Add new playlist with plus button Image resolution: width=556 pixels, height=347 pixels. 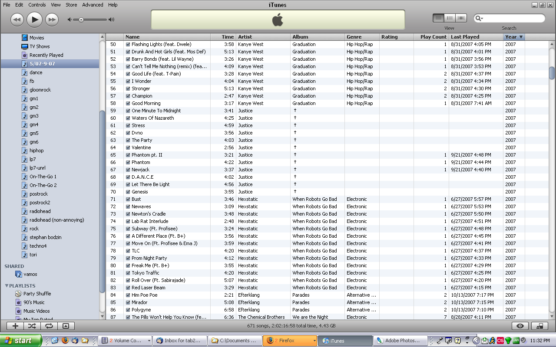tap(16, 326)
